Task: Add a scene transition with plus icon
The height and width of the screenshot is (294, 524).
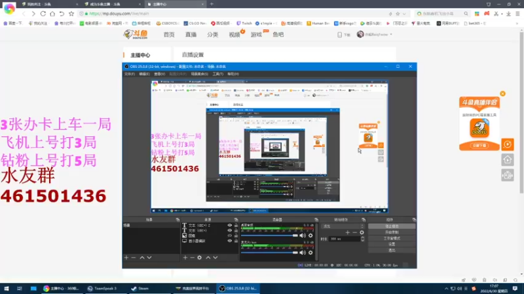Action: click(x=348, y=233)
